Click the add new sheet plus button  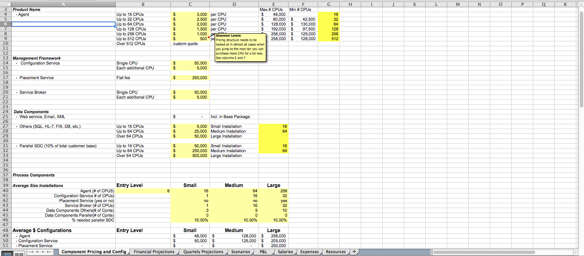click(x=354, y=252)
